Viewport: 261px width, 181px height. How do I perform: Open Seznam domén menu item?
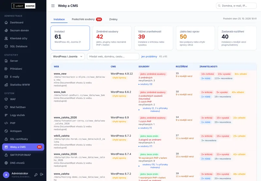(x=23, y=30)
